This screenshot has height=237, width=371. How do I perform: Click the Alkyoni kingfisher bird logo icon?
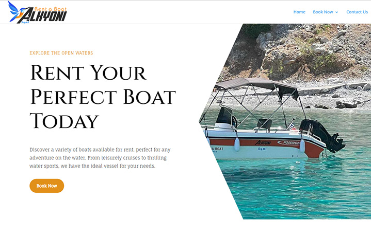pyautogui.click(x=15, y=11)
